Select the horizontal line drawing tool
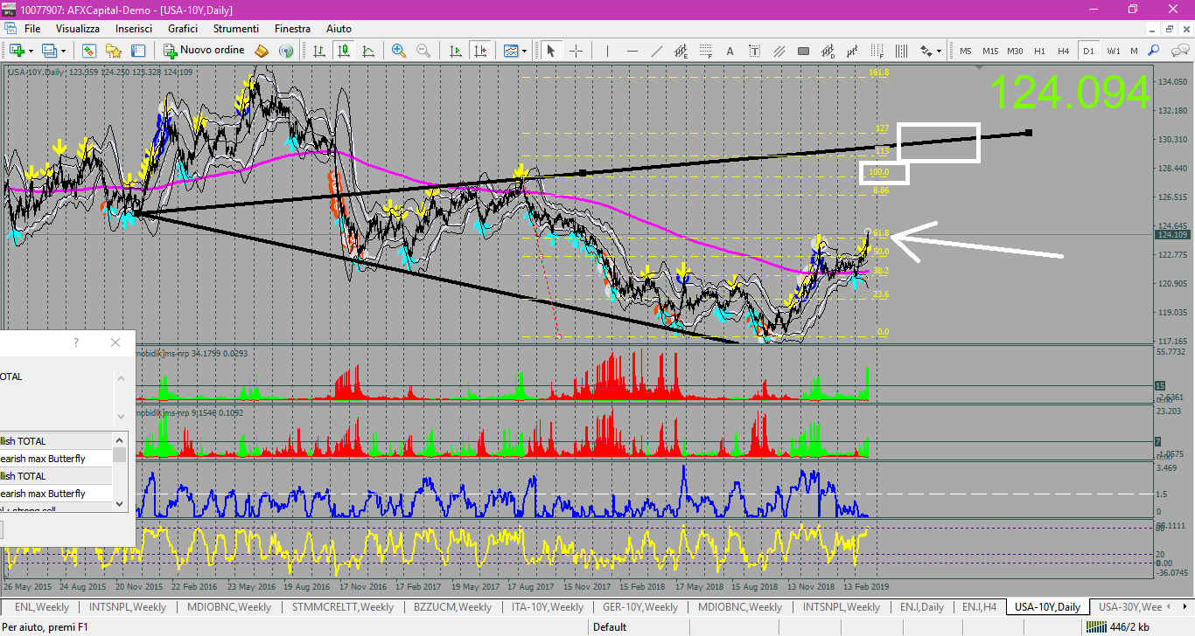1195x636 pixels. pyautogui.click(x=632, y=51)
